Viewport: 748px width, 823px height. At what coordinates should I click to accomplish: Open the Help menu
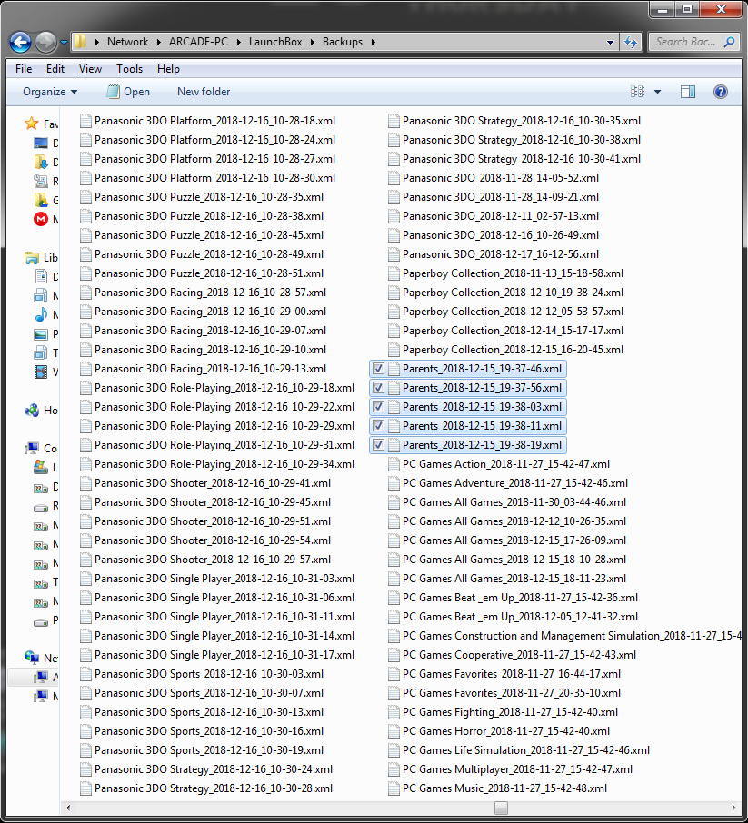[168, 69]
